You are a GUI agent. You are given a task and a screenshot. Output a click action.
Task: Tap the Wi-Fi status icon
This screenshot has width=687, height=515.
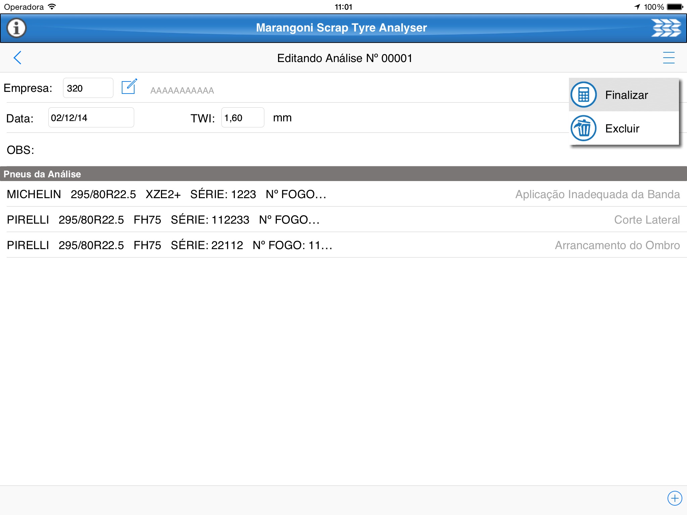coord(52,6)
